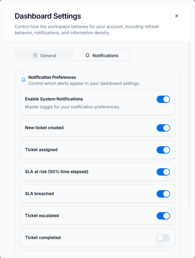Click the X icon to close Dashboard Settings
Viewport: 195px width, 258px height.
tap(177, 16)
